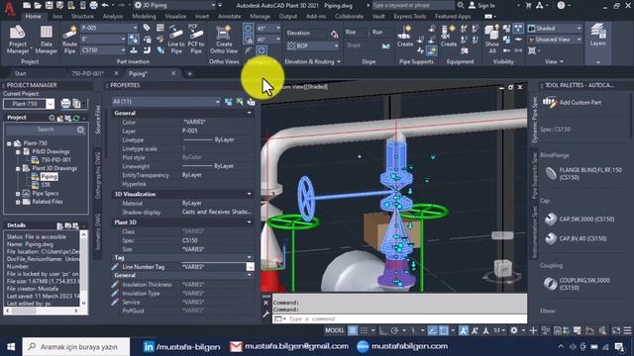Select COUPLING,SW,3000 part
This screenshot has height=356, width=634.
(x=577, y=284)
